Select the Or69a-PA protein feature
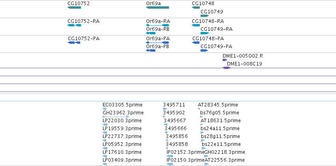 (158, 43)
